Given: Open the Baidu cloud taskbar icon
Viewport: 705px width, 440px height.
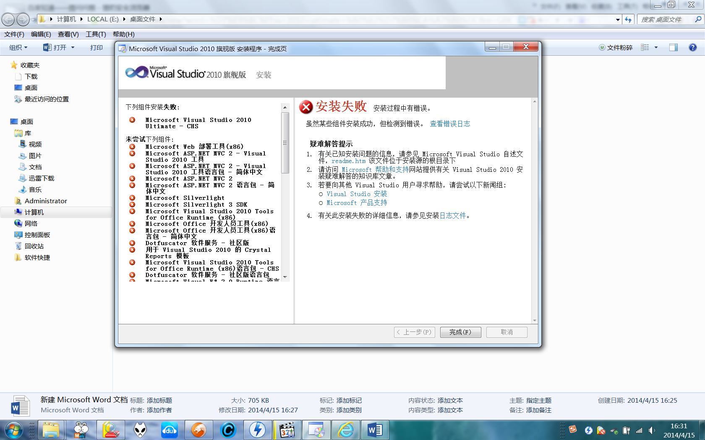Looking at the screenshot, I should coord(169,430).
